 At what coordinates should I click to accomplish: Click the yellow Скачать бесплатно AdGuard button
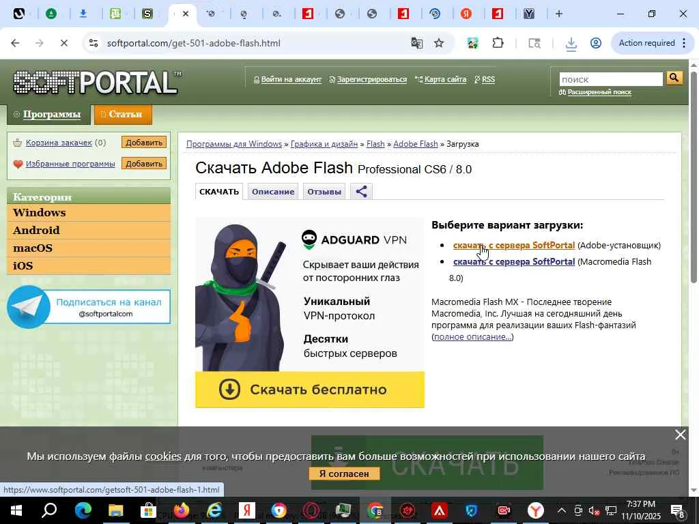(310, 390)
